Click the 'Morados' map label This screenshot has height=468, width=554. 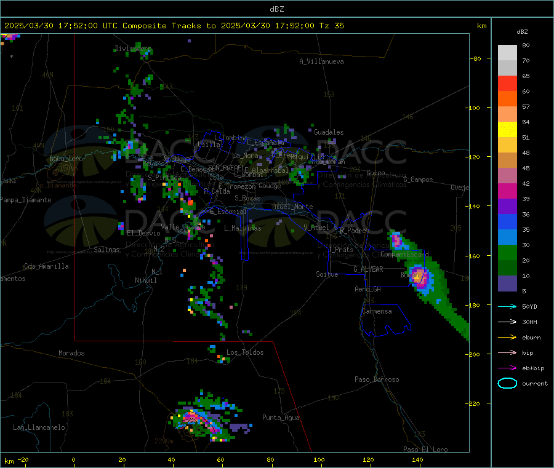[71, 353]
